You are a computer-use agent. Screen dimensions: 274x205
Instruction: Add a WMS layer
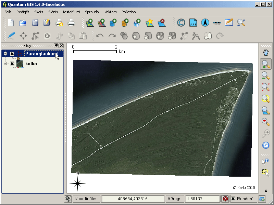click(x=137, y=23)
